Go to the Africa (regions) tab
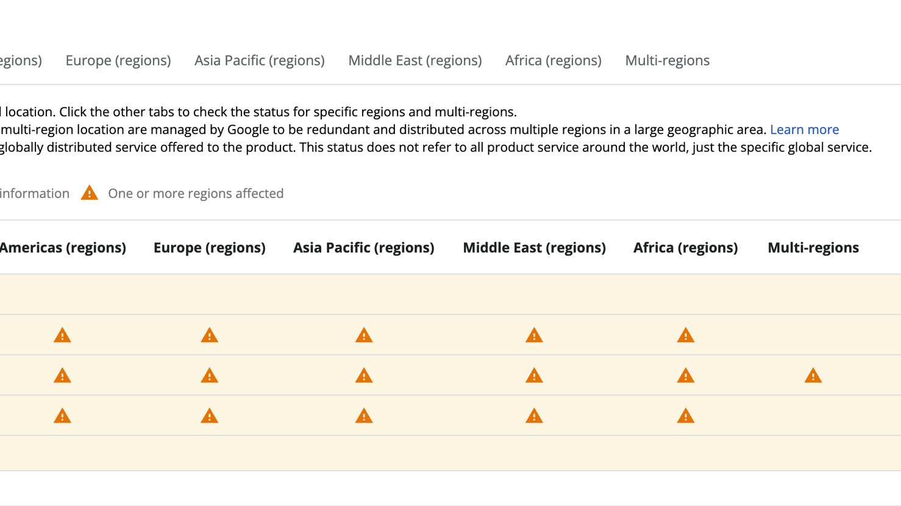The height and width of the screenshot is (506, 901). pyautogui.click(x=554, y=60)
